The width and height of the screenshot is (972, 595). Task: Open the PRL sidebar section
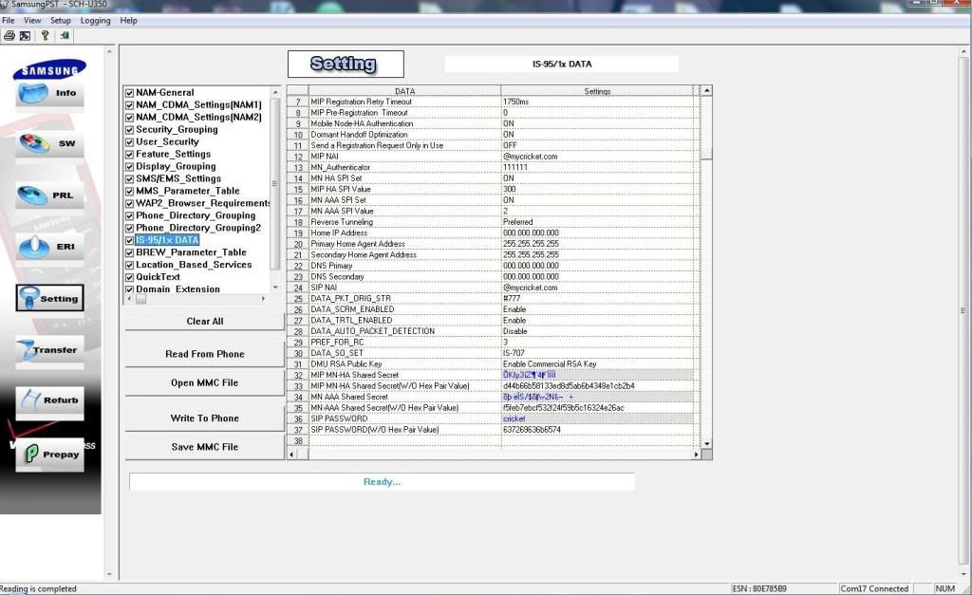49,195
